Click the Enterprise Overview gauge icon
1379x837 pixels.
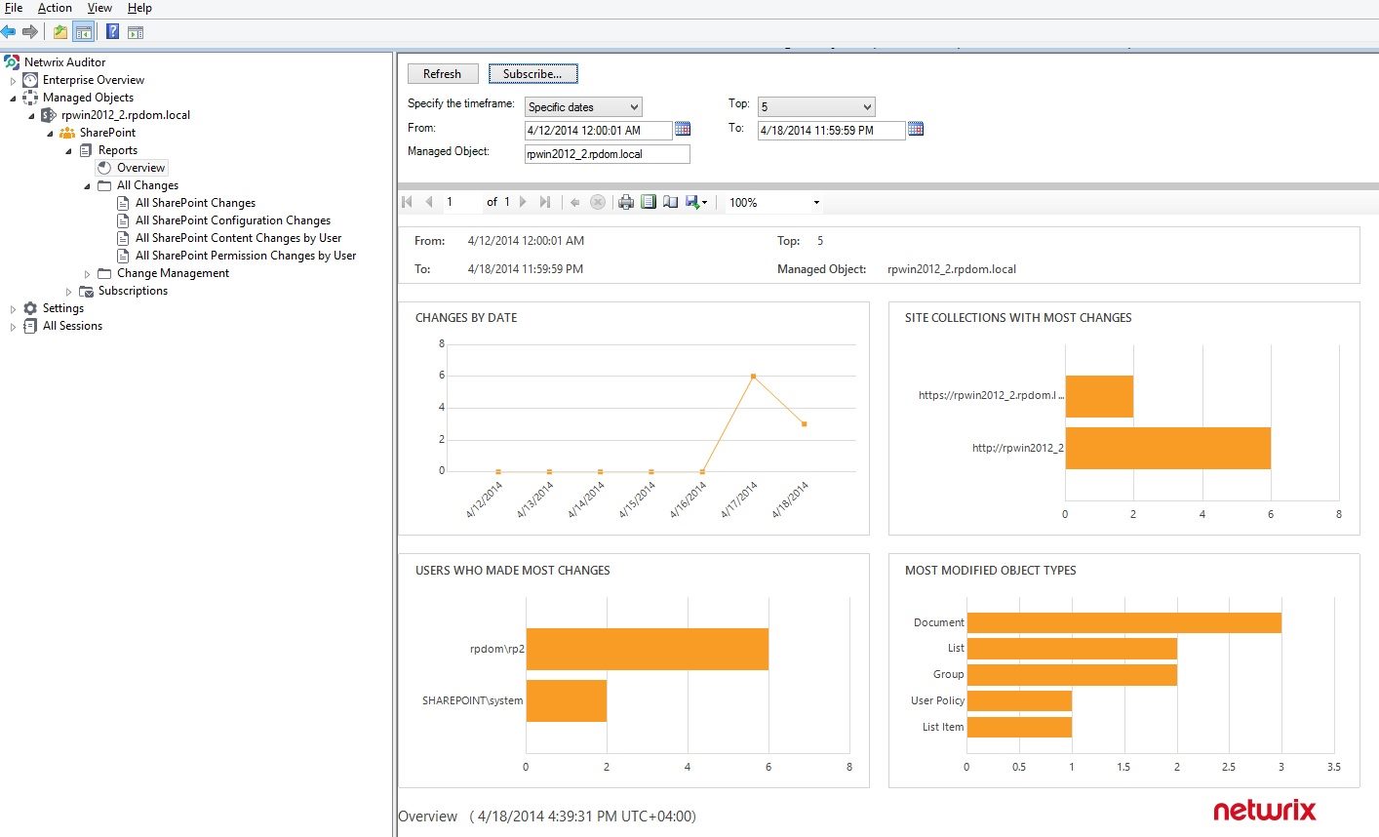point(30,80)
